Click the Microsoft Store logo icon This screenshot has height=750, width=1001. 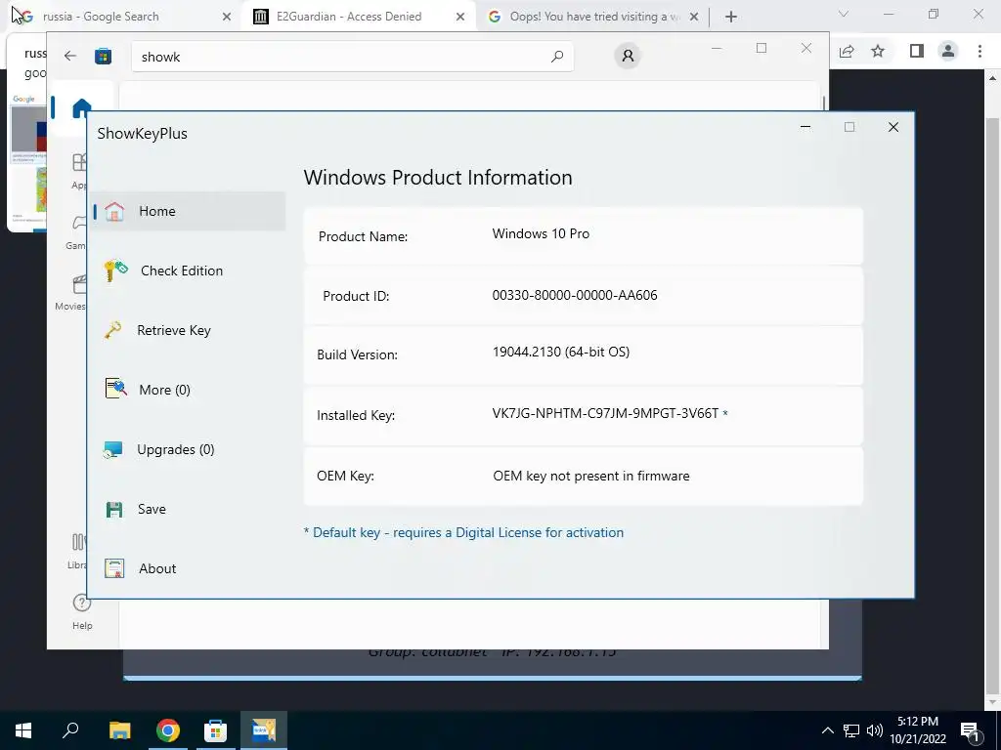coord(104,57)
